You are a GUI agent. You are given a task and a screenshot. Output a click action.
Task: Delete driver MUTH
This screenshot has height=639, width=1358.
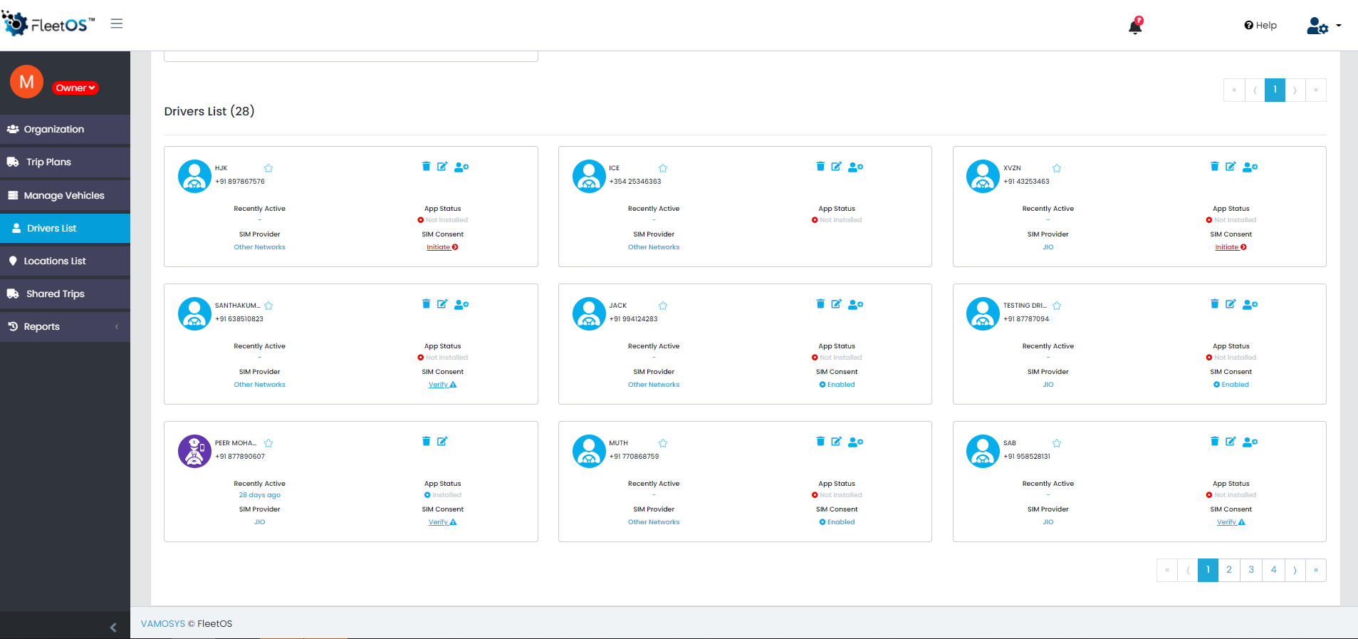pyautogui.click(x=820, y=441)
